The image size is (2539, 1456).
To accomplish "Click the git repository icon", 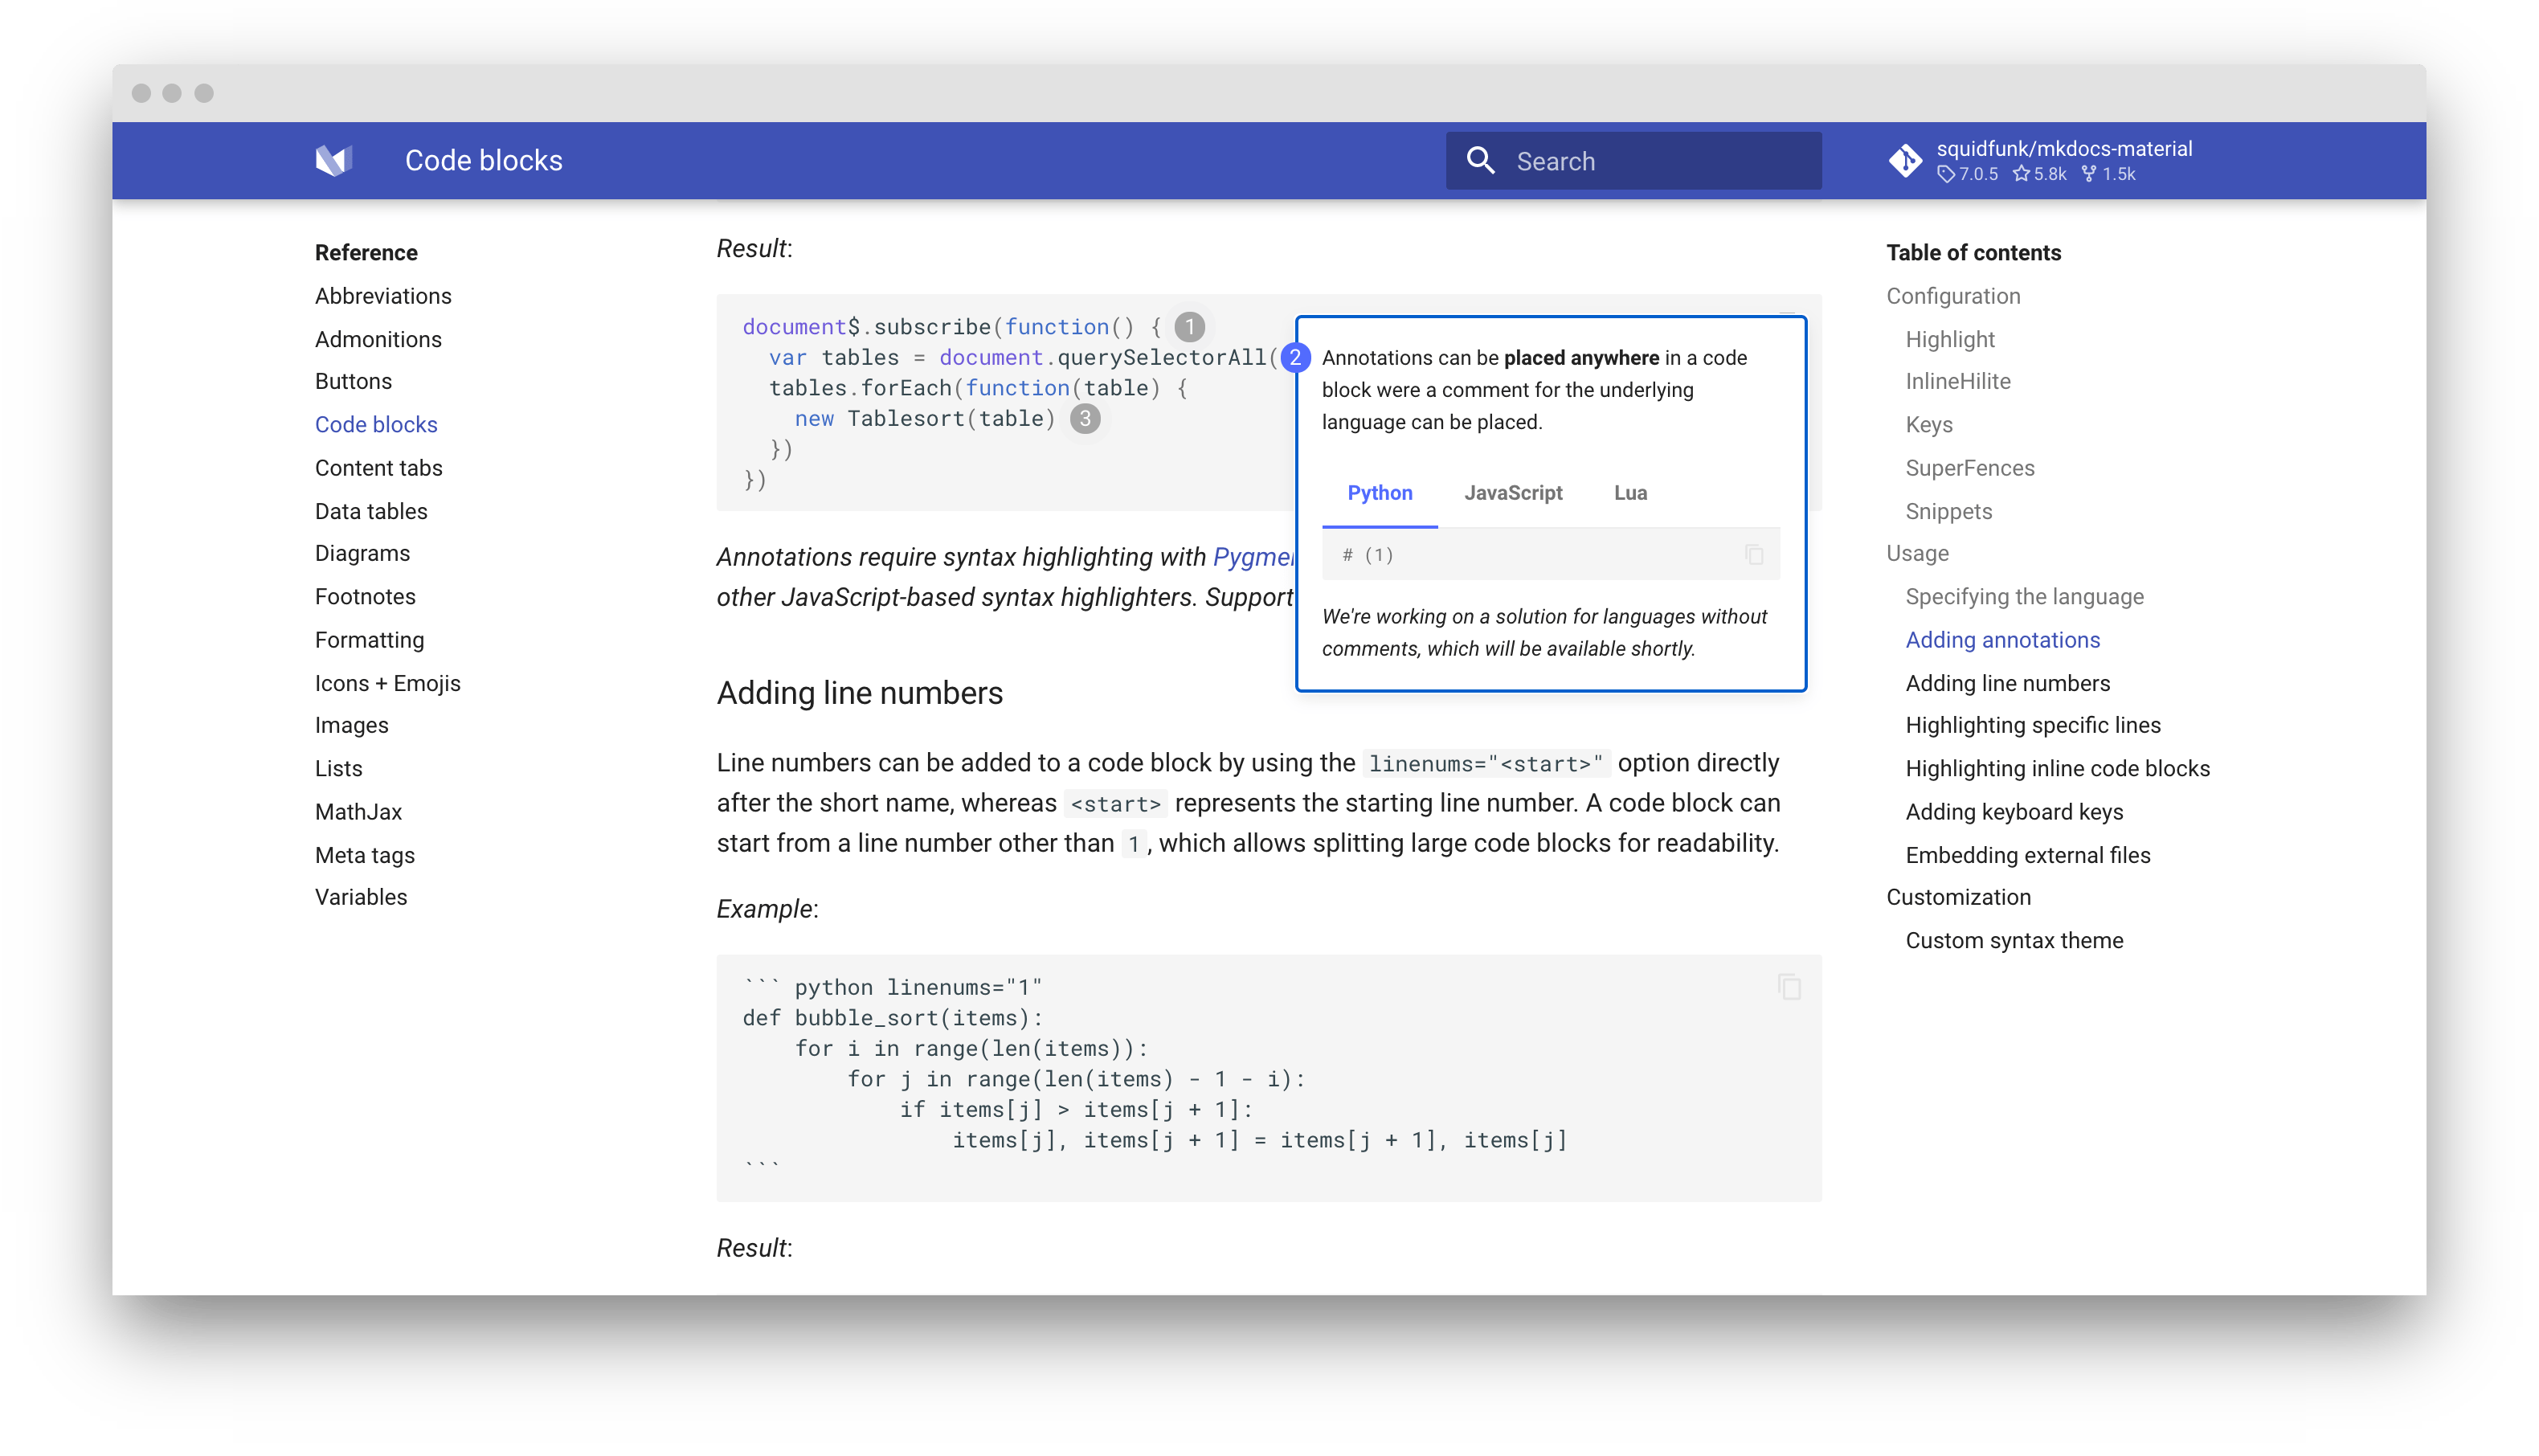I will coord(1905,160).
